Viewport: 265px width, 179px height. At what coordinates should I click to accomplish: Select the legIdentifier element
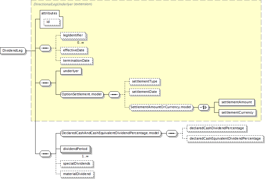tap(73, 35)
